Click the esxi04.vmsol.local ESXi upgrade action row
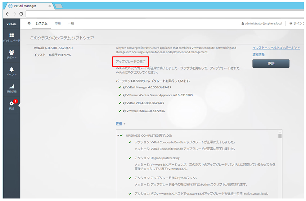This screenshot has width=306, height=201. [x=202, y=194]
